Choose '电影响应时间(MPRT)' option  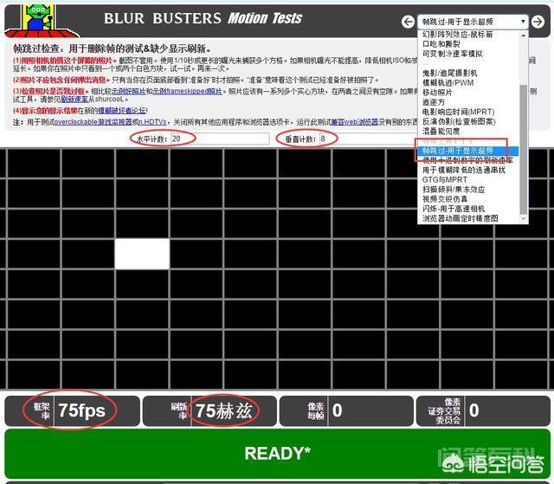[458, 112]
